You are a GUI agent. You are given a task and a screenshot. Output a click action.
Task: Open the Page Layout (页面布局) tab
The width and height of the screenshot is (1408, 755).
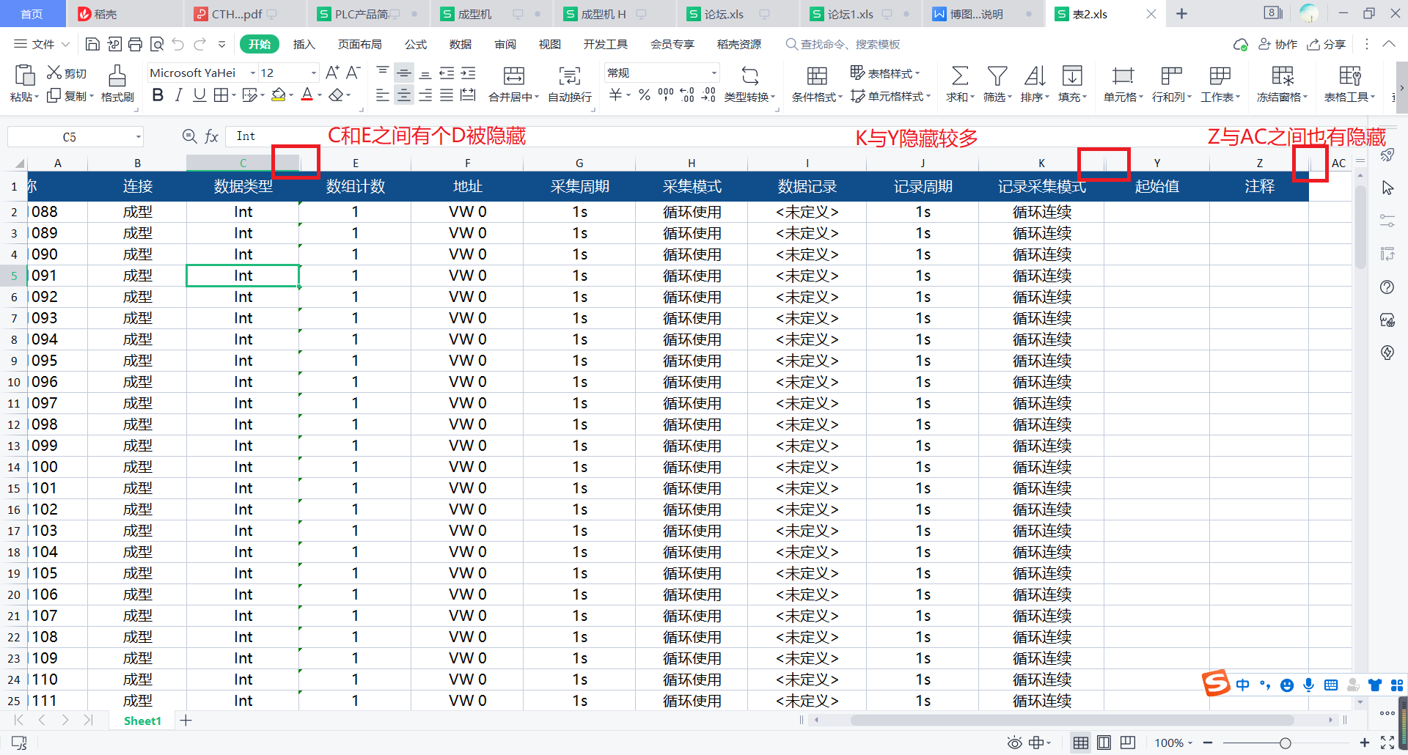[x=359, y=45]
